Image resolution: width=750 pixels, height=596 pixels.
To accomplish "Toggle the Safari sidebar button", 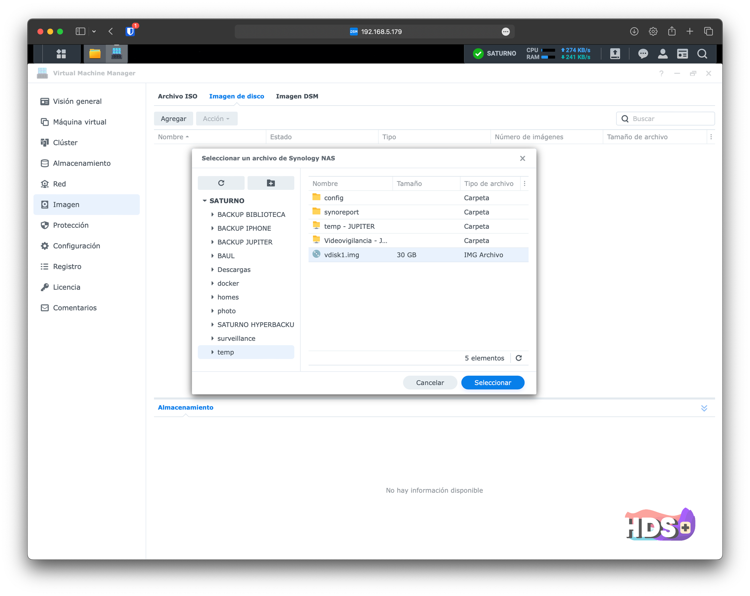I will [80, 31].
